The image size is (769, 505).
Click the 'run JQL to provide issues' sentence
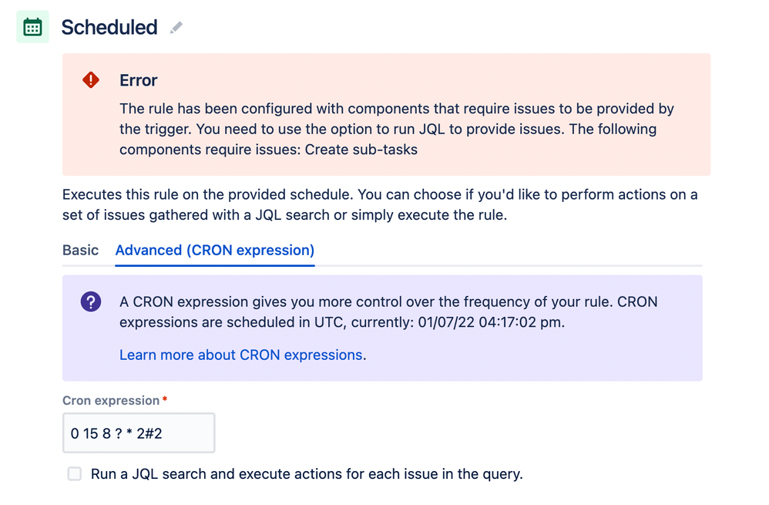pyautogui.click(x=375, y=129)
